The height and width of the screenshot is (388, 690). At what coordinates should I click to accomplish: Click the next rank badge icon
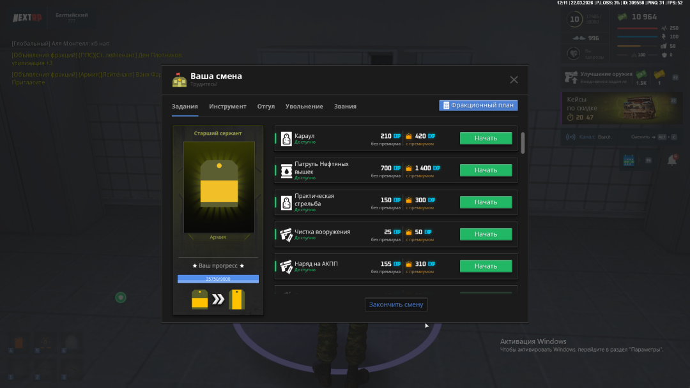237,299
